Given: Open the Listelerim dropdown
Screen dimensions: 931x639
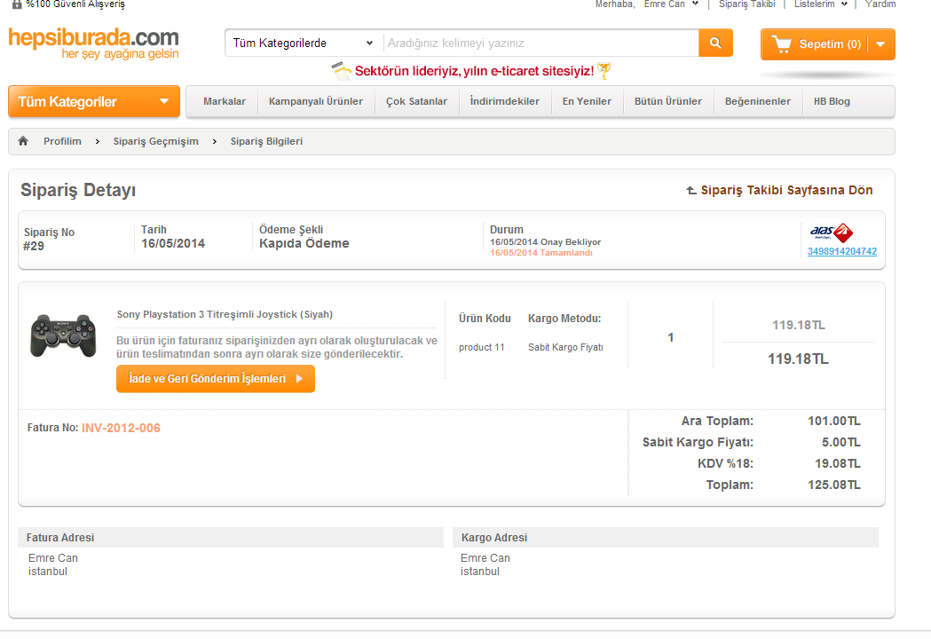Looking at the screenshot, I should (820, 4).
